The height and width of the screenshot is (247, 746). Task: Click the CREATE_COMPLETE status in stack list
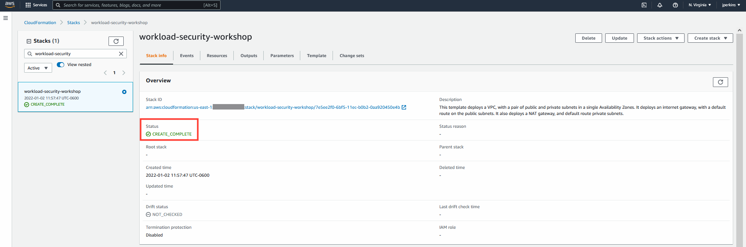(44, 104)
